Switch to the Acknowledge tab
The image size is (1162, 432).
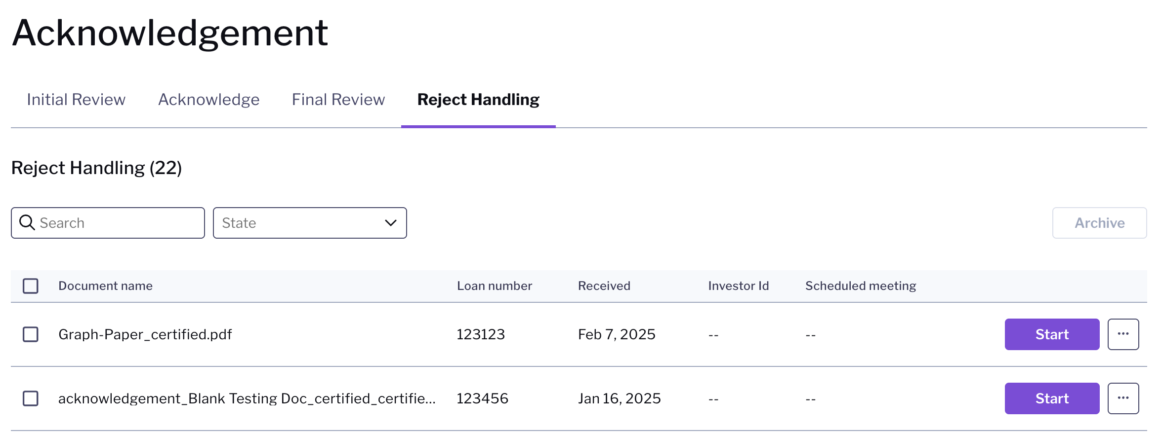pos(208,100)
